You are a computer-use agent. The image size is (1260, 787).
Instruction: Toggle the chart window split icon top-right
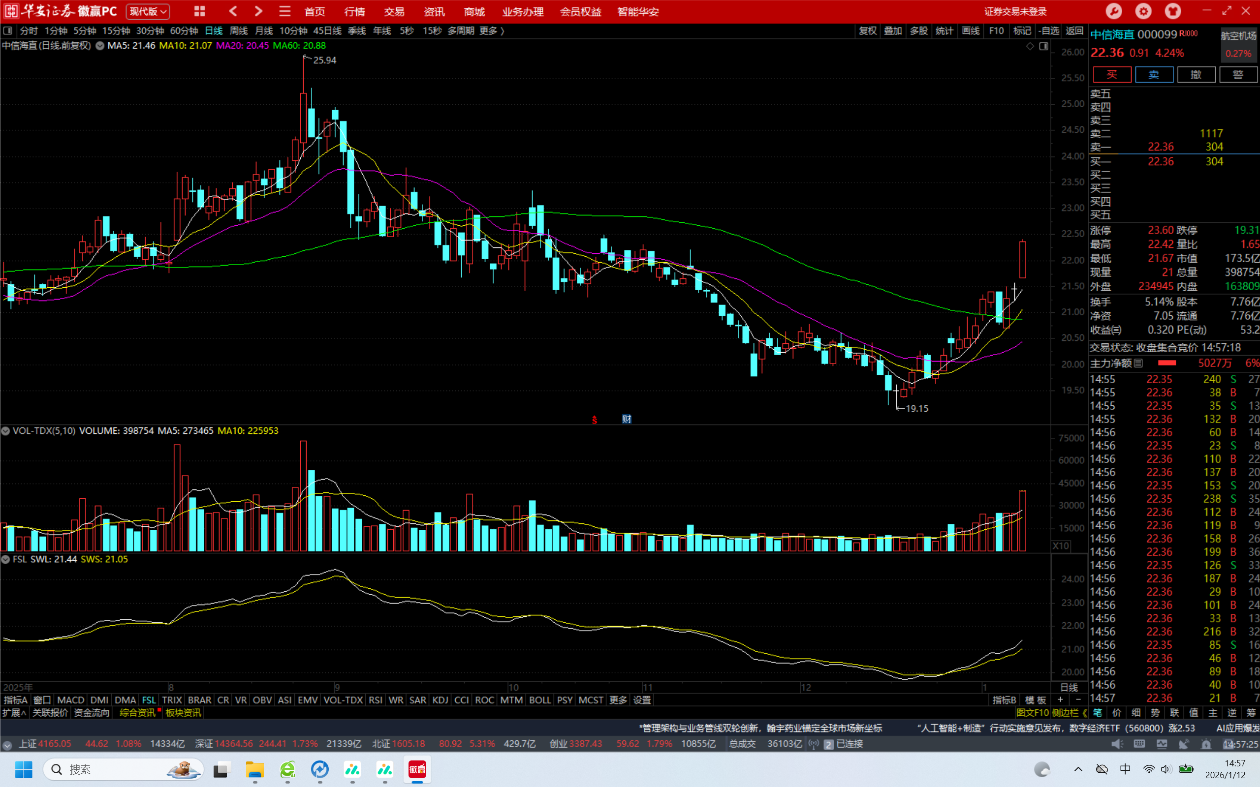[x=1043, y=46]
